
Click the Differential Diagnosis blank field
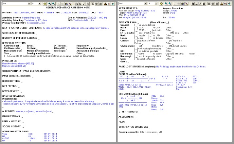click(x=150, y=127)
